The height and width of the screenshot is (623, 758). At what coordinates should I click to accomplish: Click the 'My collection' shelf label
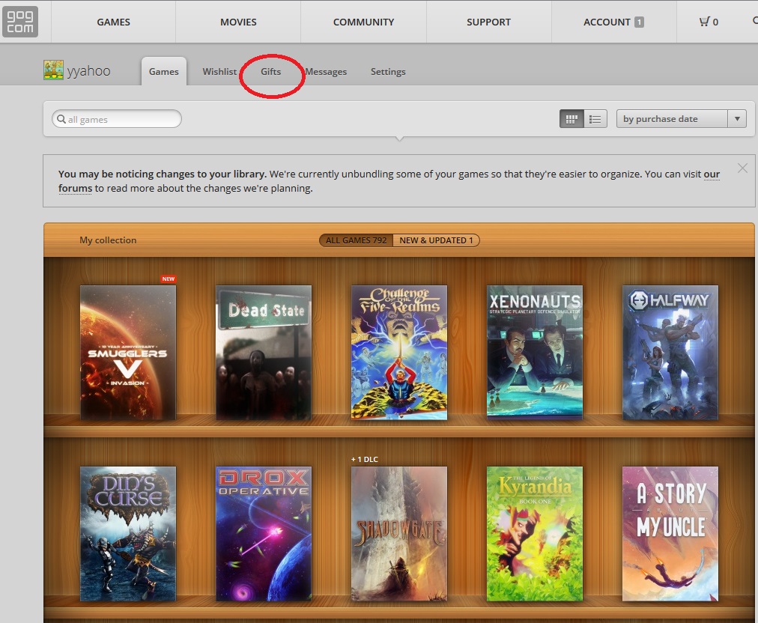click(x=108, y=240)
